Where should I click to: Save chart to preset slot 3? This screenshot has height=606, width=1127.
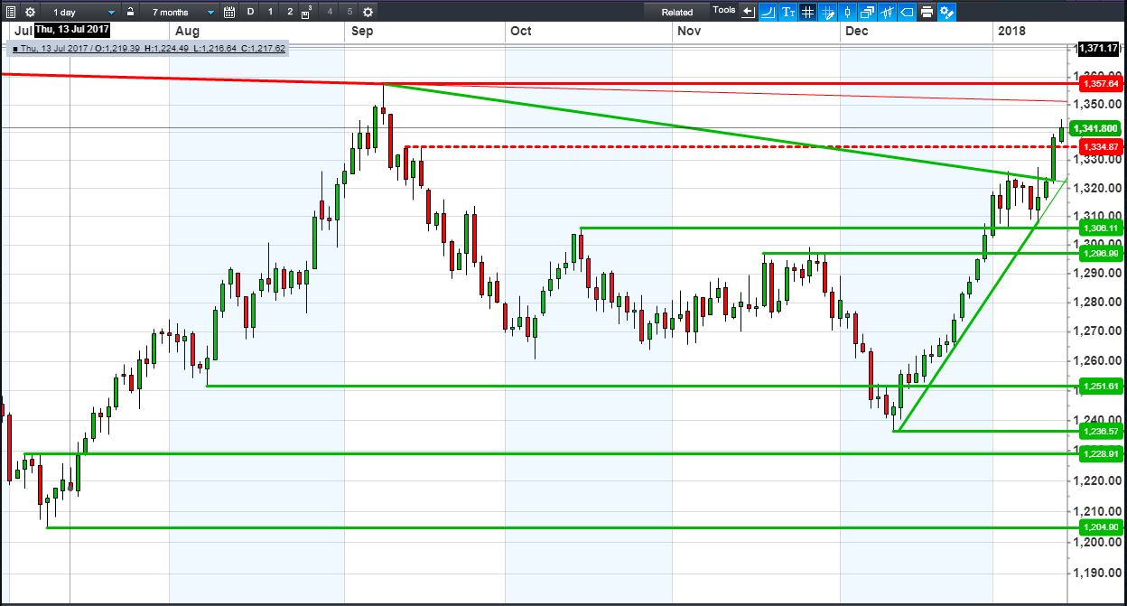click(307, 13)
